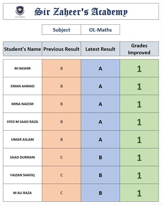Click the Subject label cell
The image size is (162, 205).
pos(62,29)
